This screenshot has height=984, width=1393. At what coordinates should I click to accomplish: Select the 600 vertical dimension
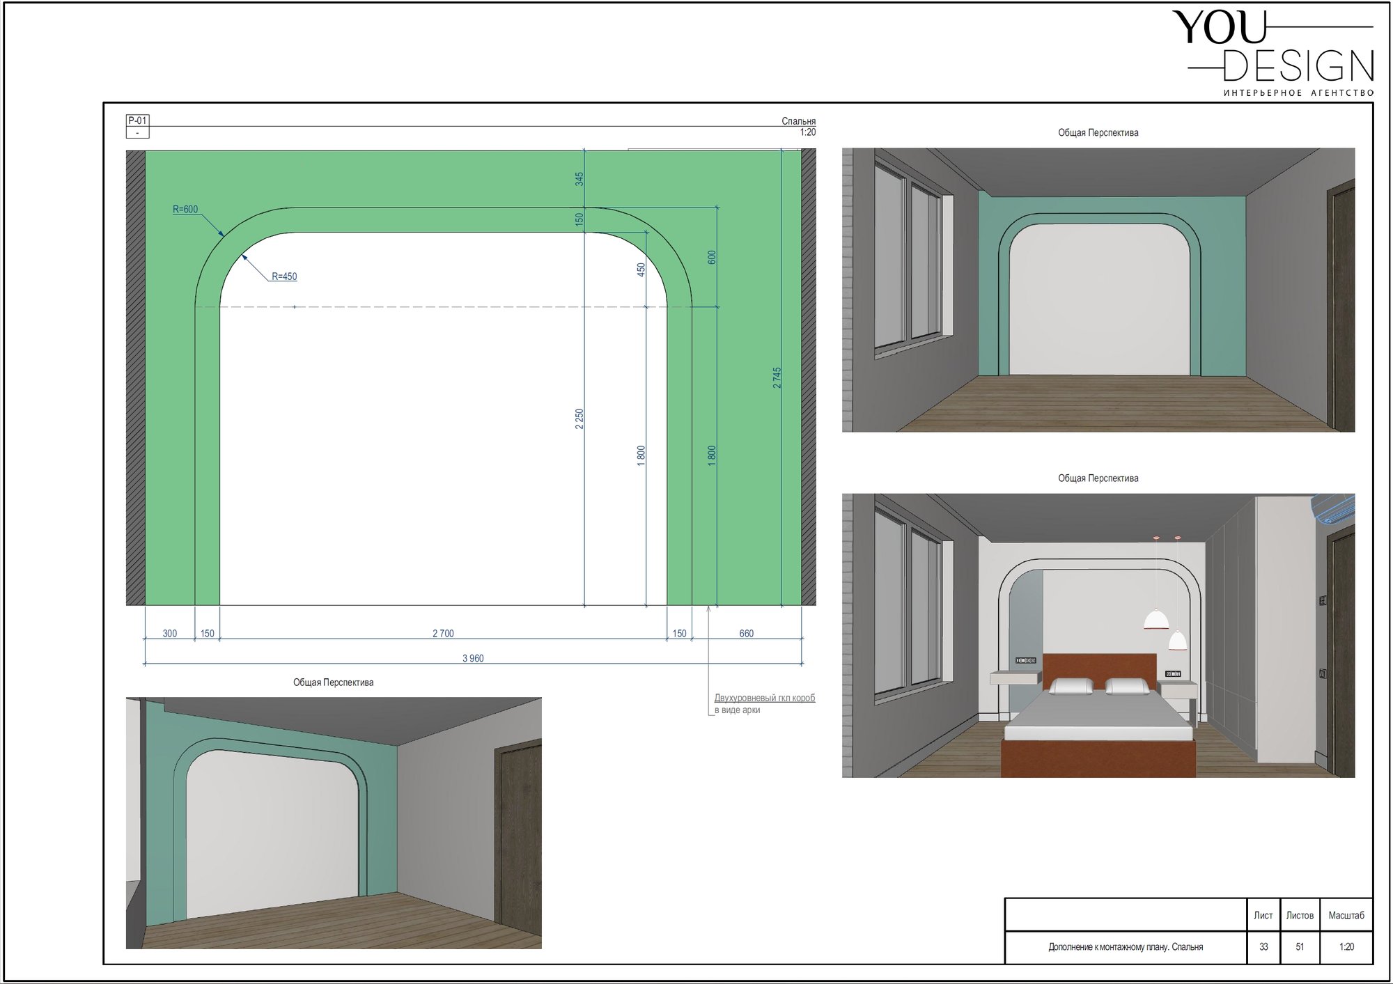711,257
